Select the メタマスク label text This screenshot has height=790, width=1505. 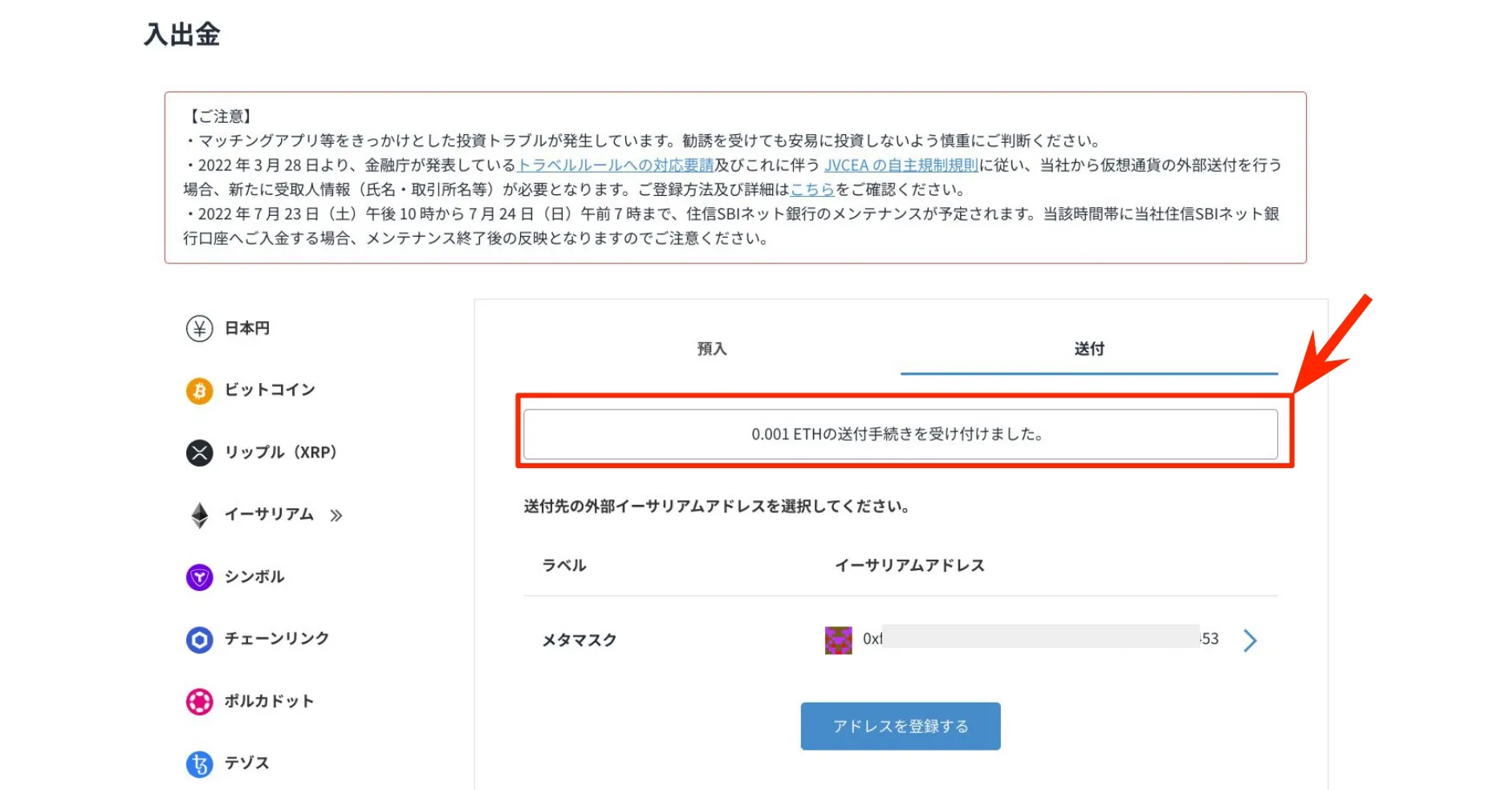(579, 640)
